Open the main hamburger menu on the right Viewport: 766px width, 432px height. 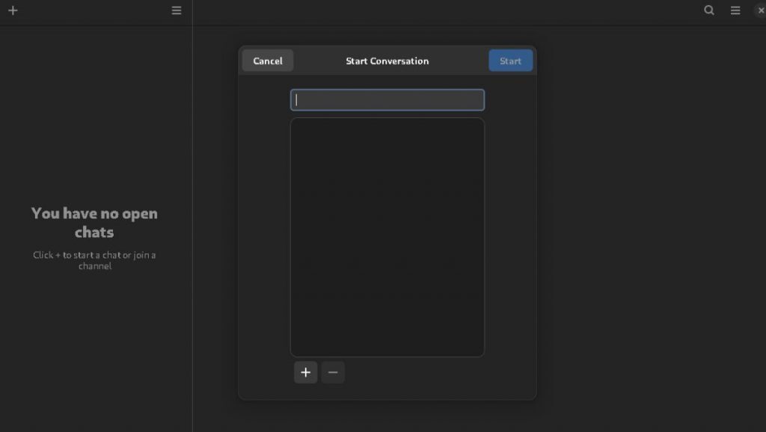pyautogui.click(x=734, y=10)
